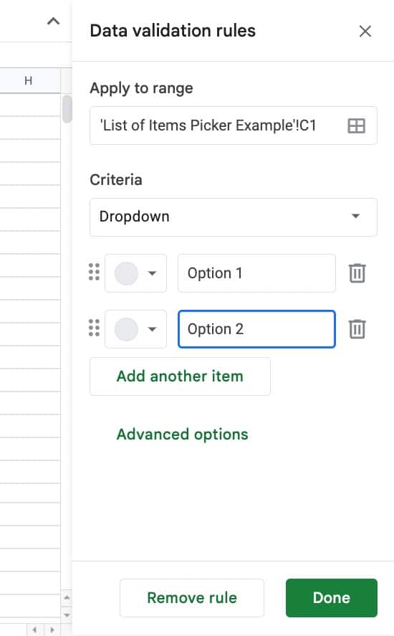
Task: Close the Data validation rules panel
Action: click(365, 32)
